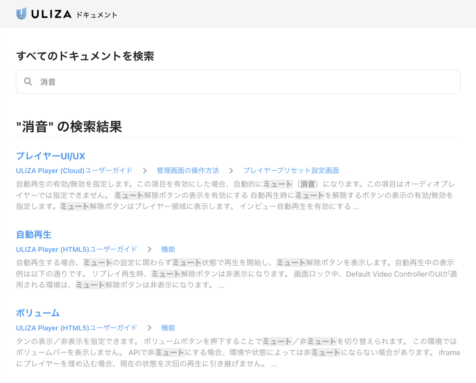This screenshot has width=476, height=383.
Task: Click the ULIZA logo in the header
Action: (44, 14)
